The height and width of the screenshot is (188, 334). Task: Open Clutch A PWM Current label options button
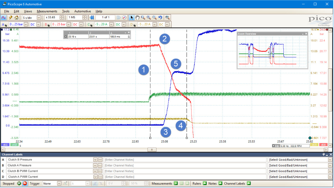(100, 177)
